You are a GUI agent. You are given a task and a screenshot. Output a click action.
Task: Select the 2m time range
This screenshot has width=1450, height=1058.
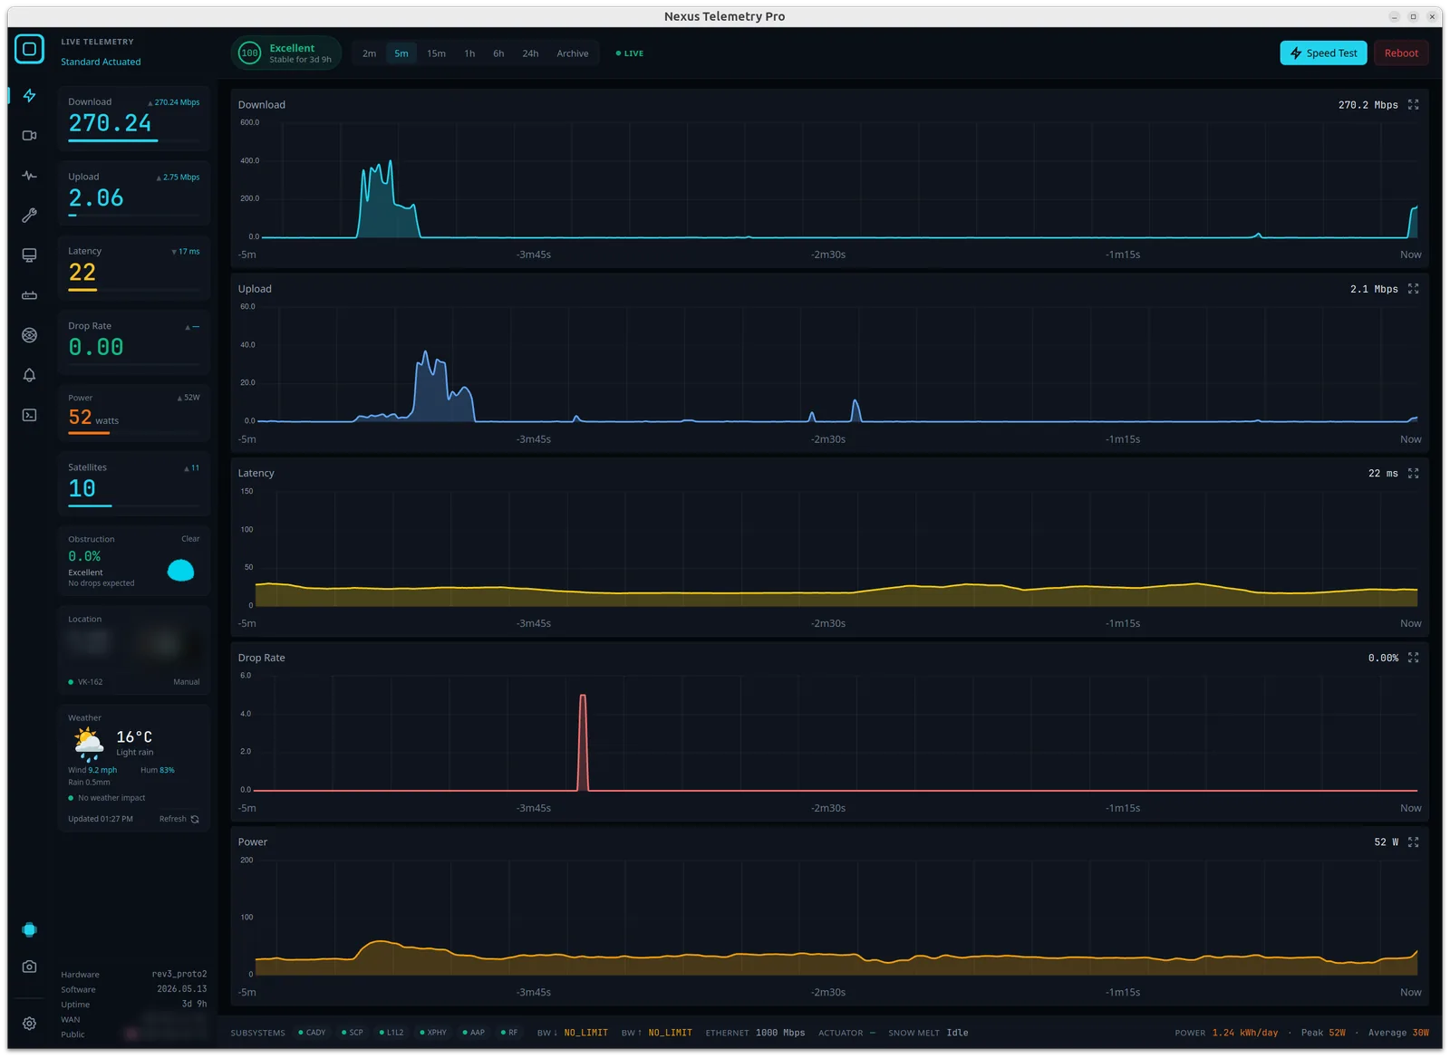[369, 53]
